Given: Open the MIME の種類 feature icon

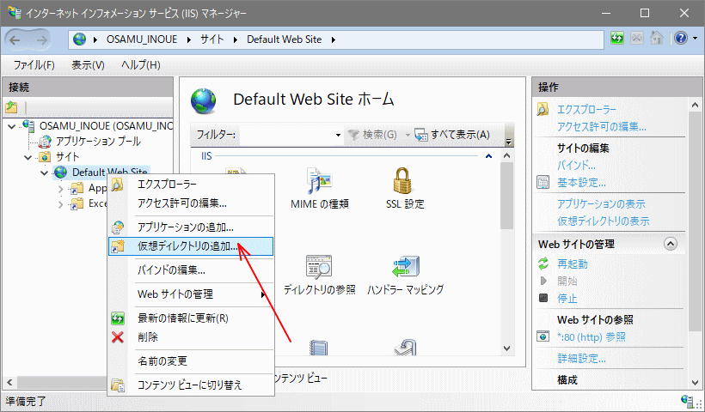Looking at the screenshot, I should click(319, 181).
